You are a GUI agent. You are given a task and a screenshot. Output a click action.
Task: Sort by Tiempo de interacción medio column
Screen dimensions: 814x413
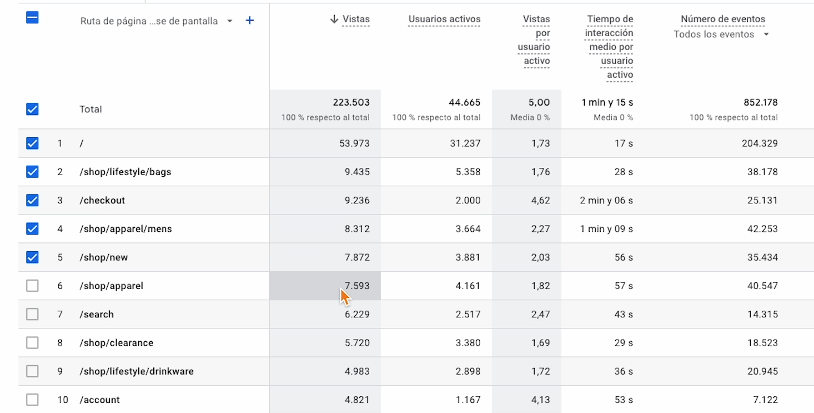coord(609,47)
